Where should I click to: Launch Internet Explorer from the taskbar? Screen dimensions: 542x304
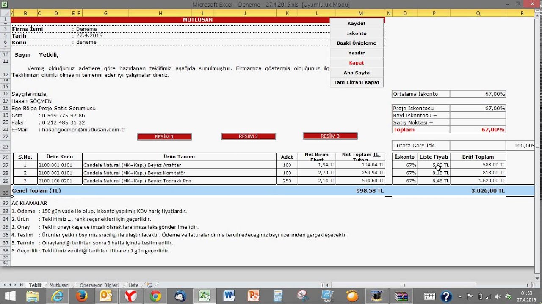[57, 296]
